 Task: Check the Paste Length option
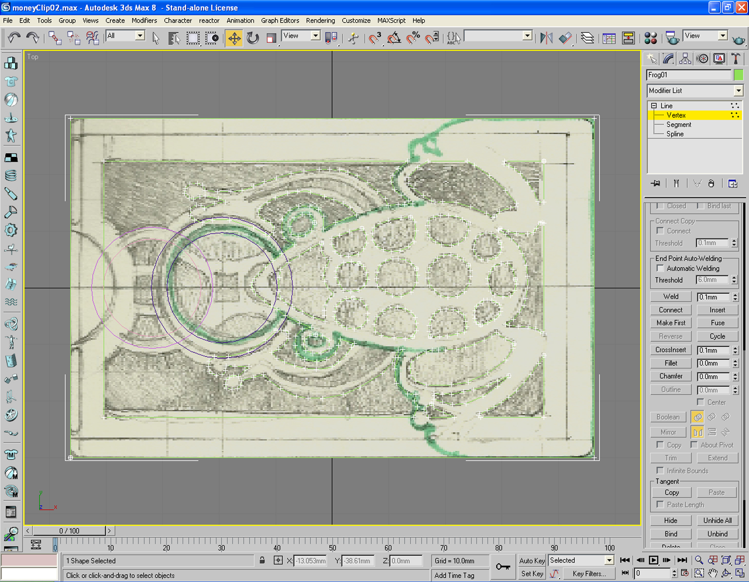pyautogui.click(x=660, y=505)
